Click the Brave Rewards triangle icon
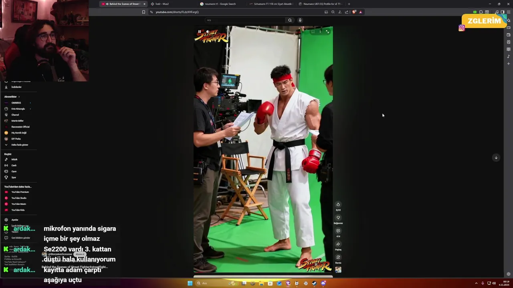 tap(360, 12)
